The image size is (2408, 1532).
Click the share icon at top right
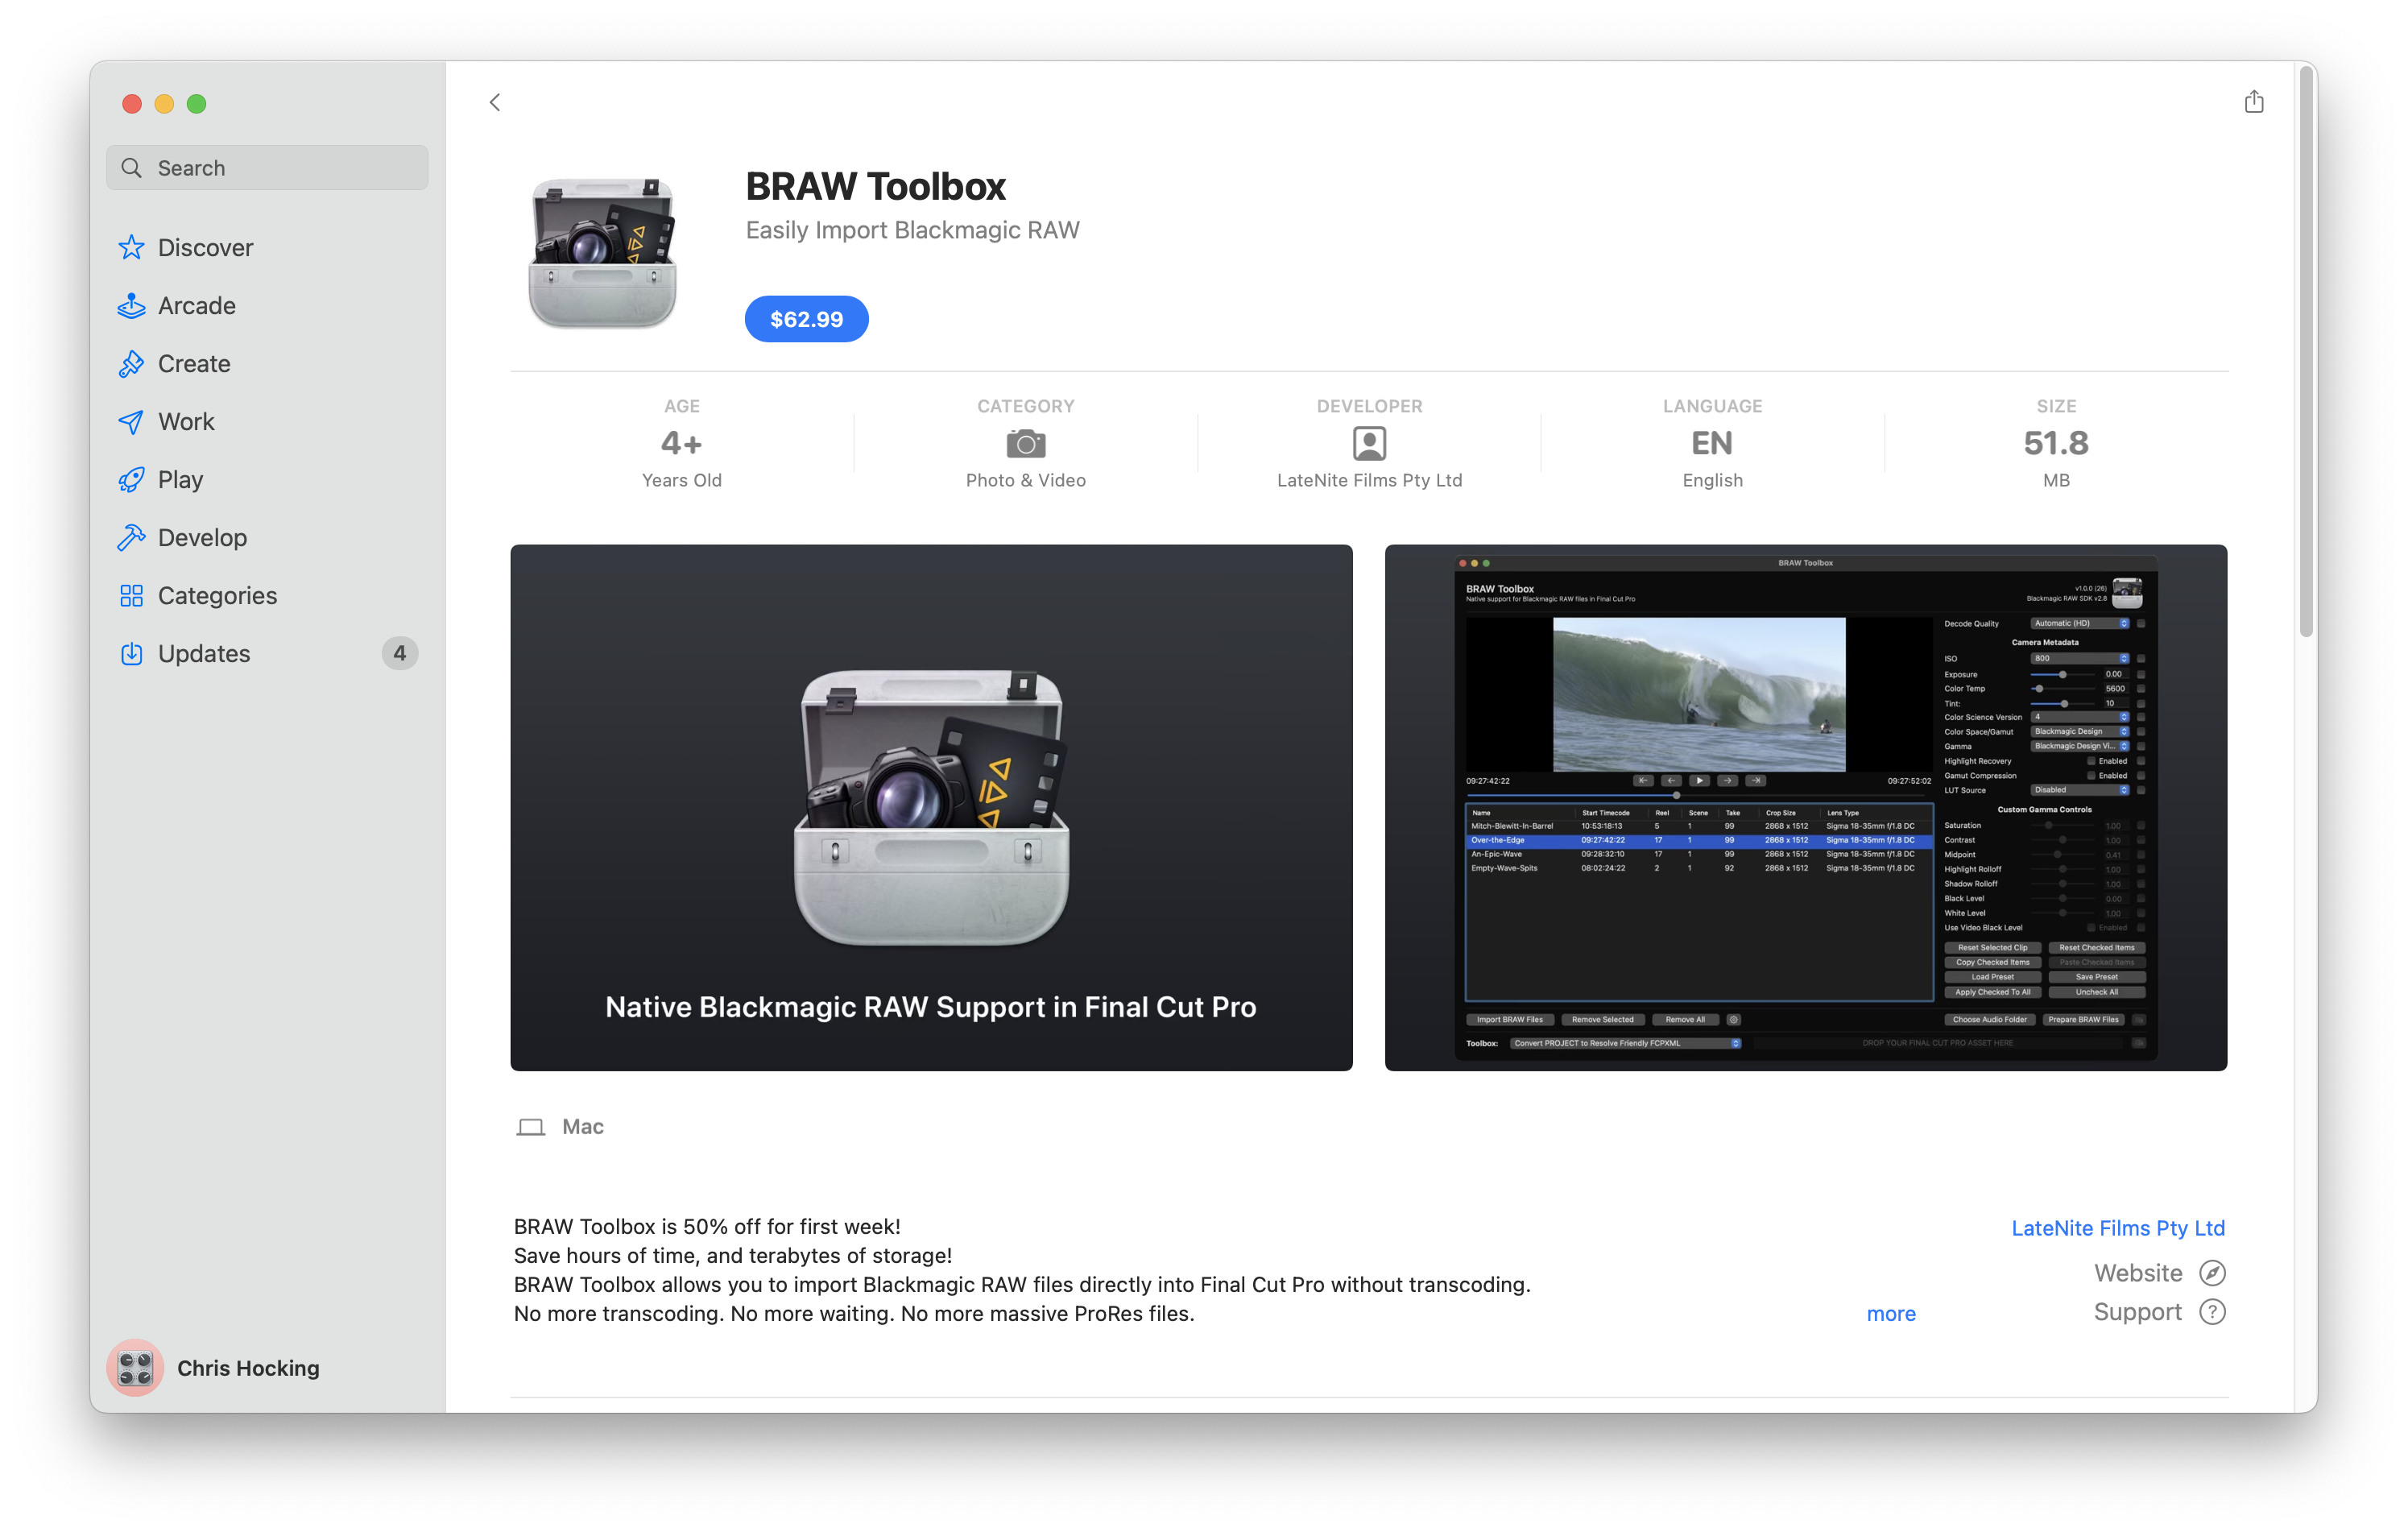2253,102
